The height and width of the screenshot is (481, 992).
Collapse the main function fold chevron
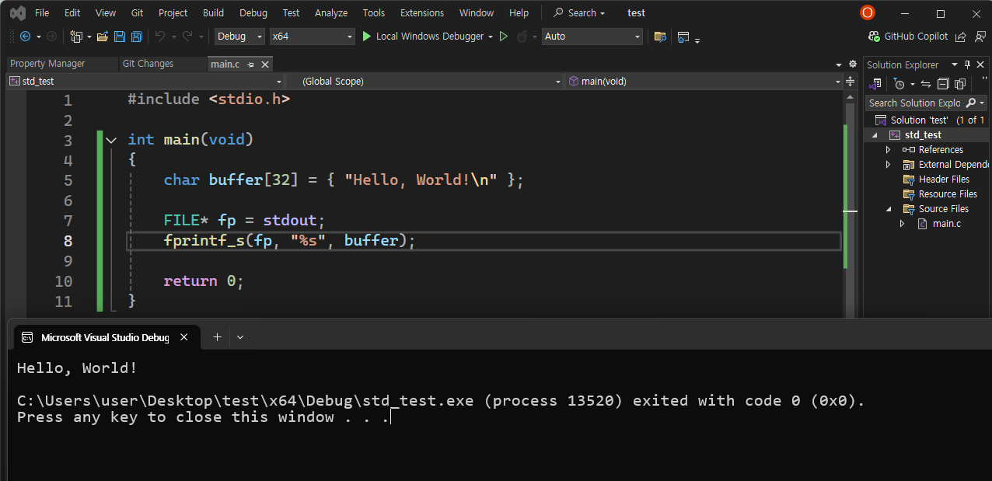[x=111, y=141]
